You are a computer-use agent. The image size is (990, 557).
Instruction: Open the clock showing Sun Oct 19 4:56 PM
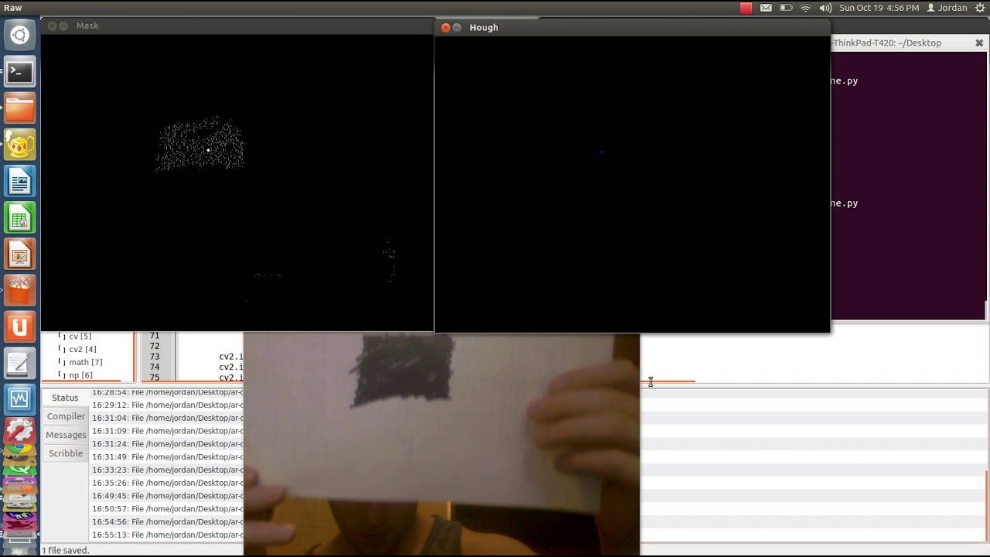[879, 8]
